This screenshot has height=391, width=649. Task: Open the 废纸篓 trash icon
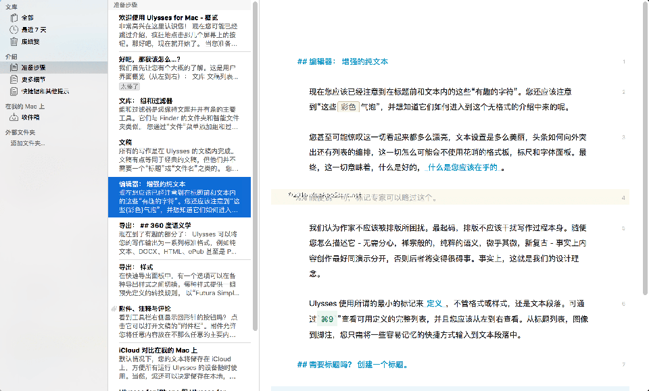[14, 41]
